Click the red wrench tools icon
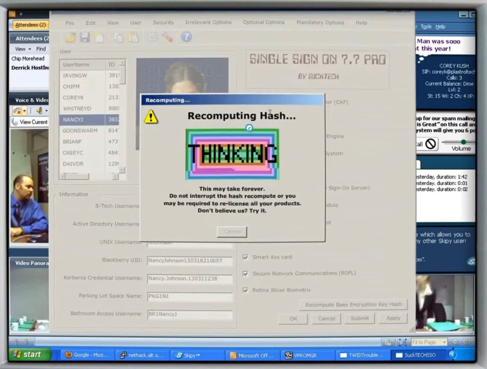 pos(167,37)
